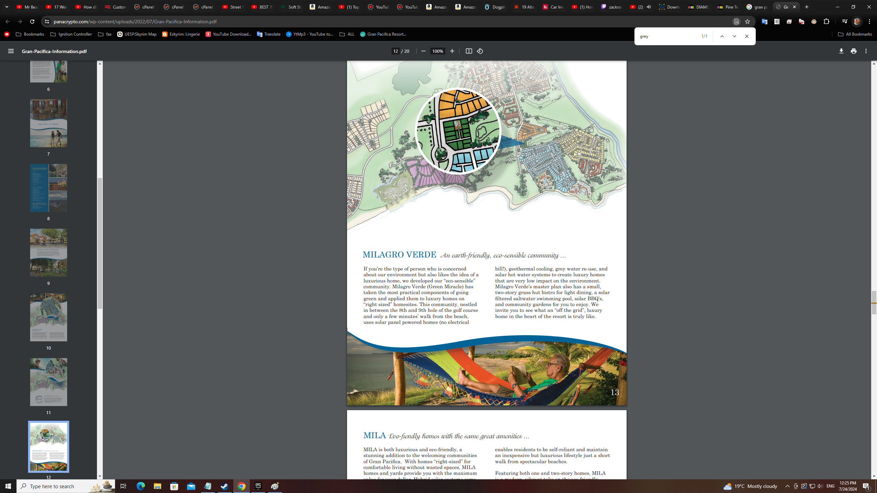Switch to the Street YouTube tab
Viewport: 877px width, 493px height.
[233, 7]
